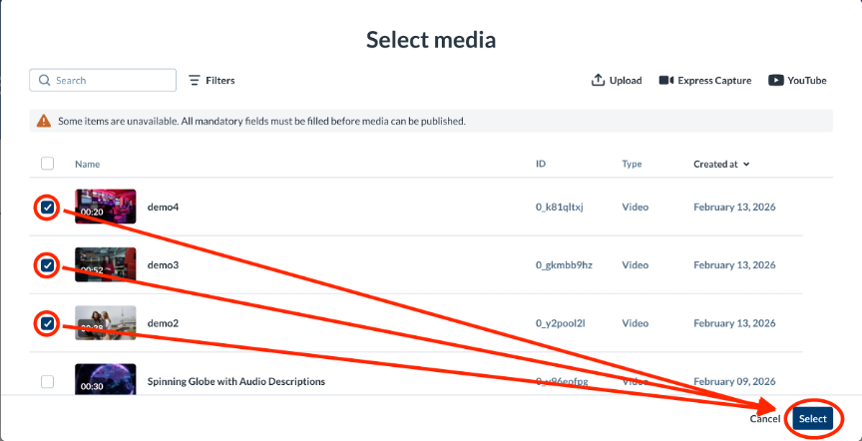Uncheck the demo3 checkbox
Image resolution: width=862 pixels, height=441 pixels.
(48, 265)
